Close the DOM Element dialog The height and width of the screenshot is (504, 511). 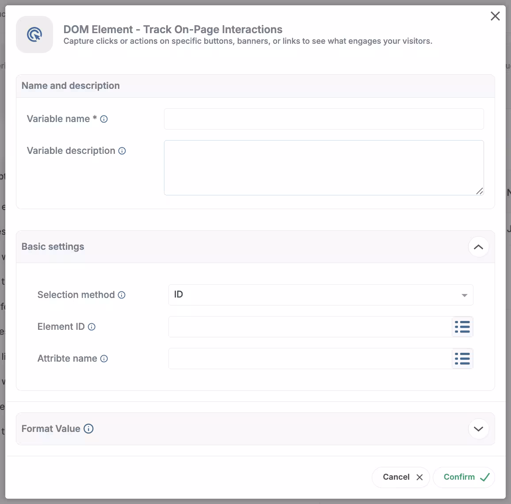pyautogui.click(x=495, y=16)
